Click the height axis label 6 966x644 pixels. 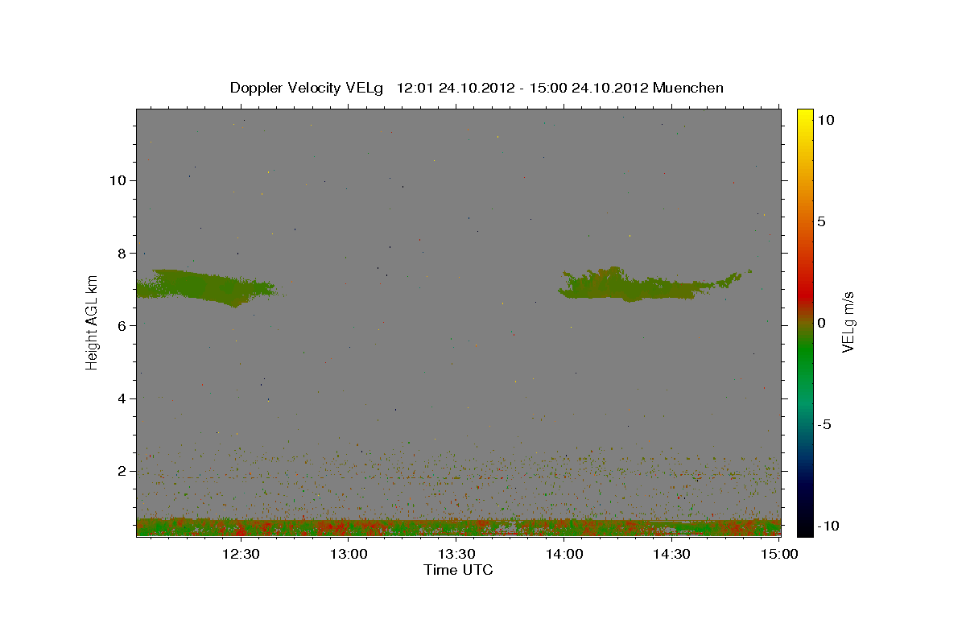[122, 325]
